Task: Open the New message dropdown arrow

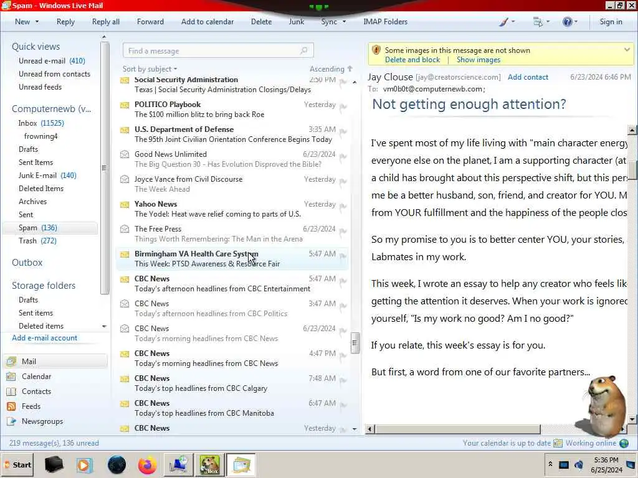Action: click(37, 22)
